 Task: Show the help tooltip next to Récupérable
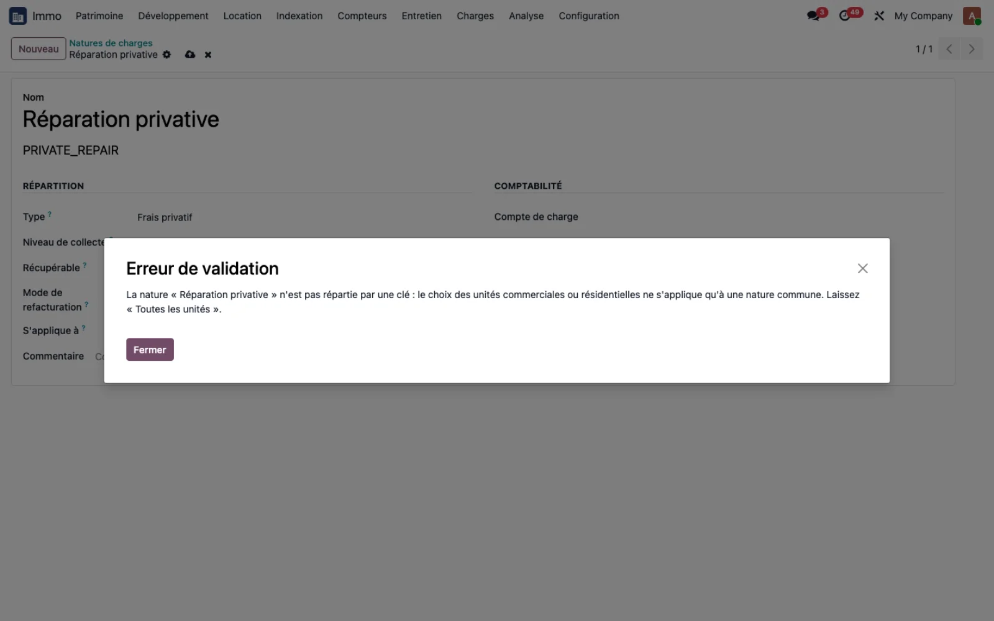click(84, 265)
